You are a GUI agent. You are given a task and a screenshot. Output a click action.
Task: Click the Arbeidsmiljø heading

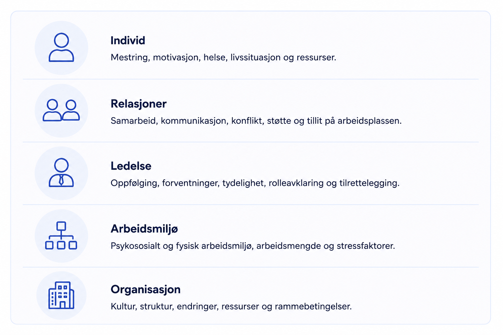coord(144,229)
